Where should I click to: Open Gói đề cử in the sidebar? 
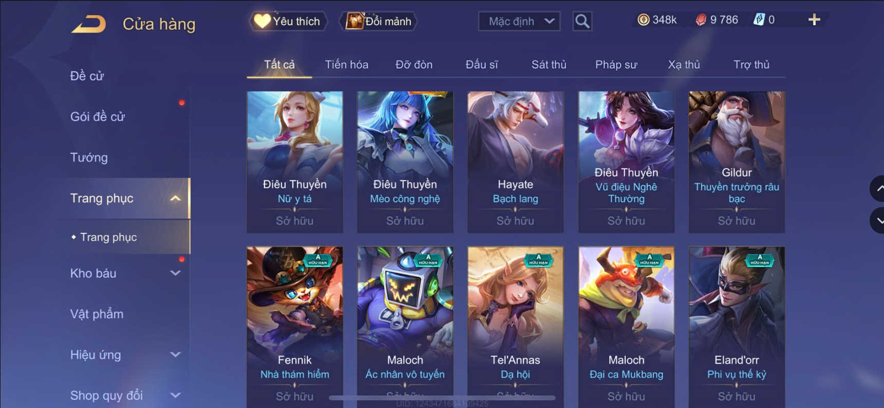(x=98, y=117)
